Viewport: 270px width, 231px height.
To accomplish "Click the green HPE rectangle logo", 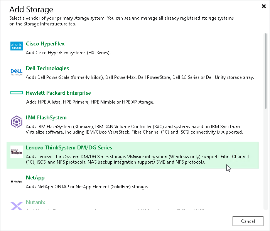I will coord(17,93).
